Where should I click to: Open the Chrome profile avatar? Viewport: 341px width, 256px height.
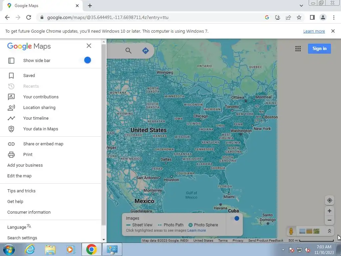[323, 17]
